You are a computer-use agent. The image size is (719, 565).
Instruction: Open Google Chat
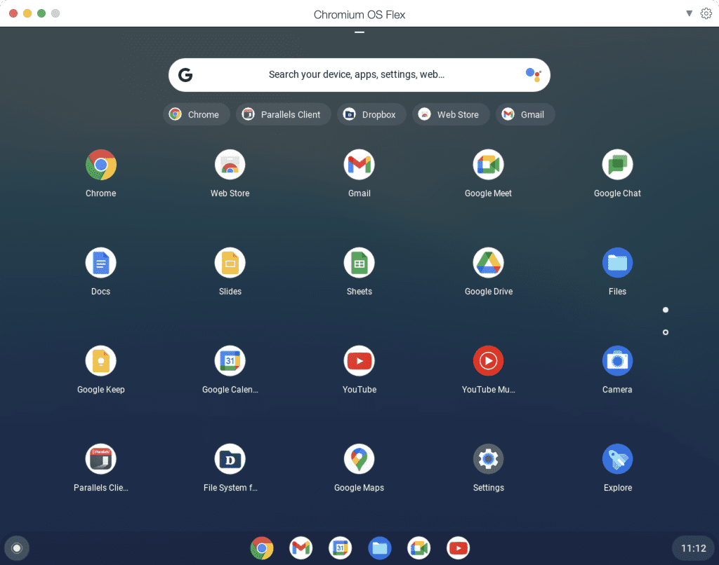pos(617,164)
